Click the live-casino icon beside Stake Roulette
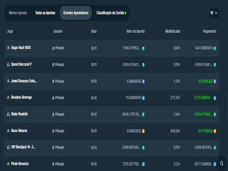This screenshot has height=171, width=228. (x=8, y=114)
